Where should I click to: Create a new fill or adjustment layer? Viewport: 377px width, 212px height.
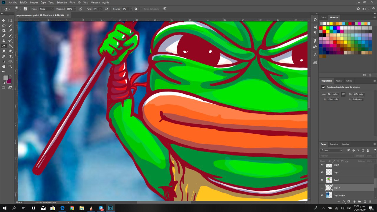[354, 202]
